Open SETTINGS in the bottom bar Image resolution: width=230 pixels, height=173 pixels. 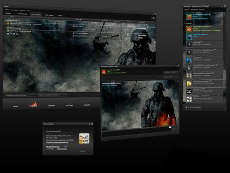coord(69,105)
